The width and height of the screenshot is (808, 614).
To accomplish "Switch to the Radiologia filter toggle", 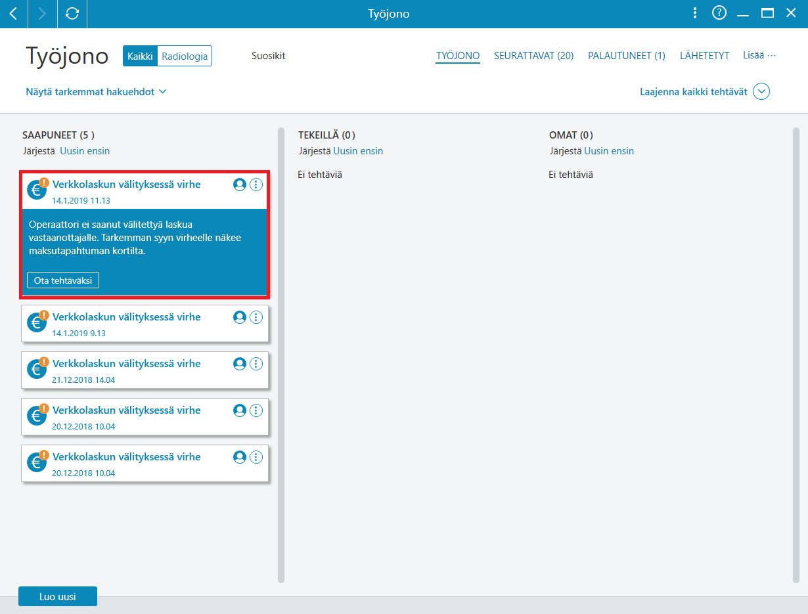I will [185, 56].
